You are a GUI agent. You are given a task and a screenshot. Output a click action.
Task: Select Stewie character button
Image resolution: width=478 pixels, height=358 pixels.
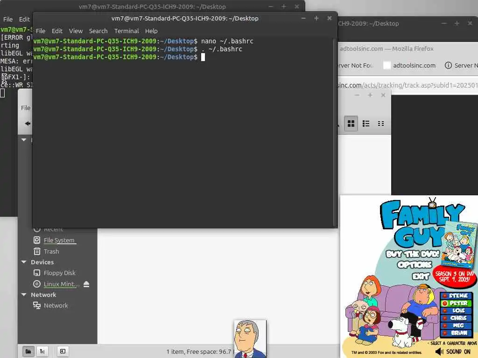click(x=456, y=296)
